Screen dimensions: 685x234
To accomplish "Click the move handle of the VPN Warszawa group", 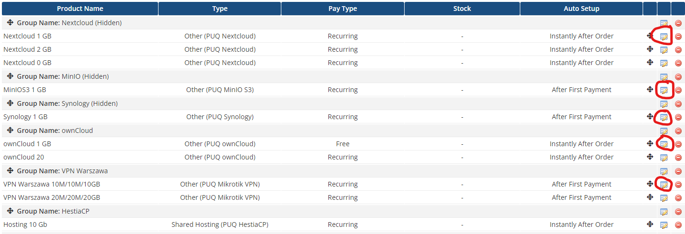I will coord(10,170).
